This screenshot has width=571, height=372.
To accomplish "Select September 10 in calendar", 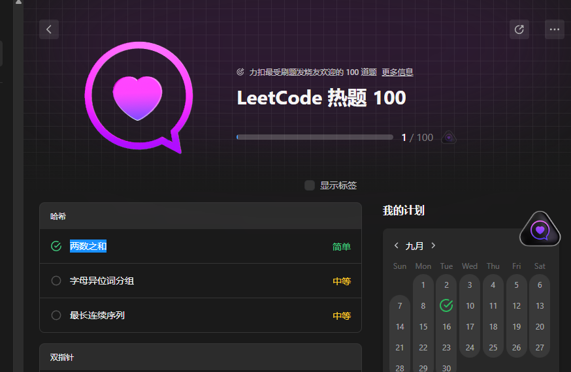I will click(x=470, y=306).
